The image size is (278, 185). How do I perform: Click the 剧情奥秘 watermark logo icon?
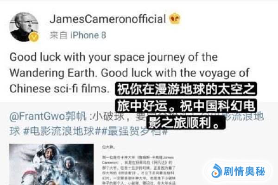coord(216,171)
